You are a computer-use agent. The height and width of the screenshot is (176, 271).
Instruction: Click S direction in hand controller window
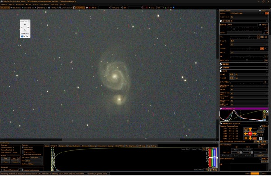point(25,30)
